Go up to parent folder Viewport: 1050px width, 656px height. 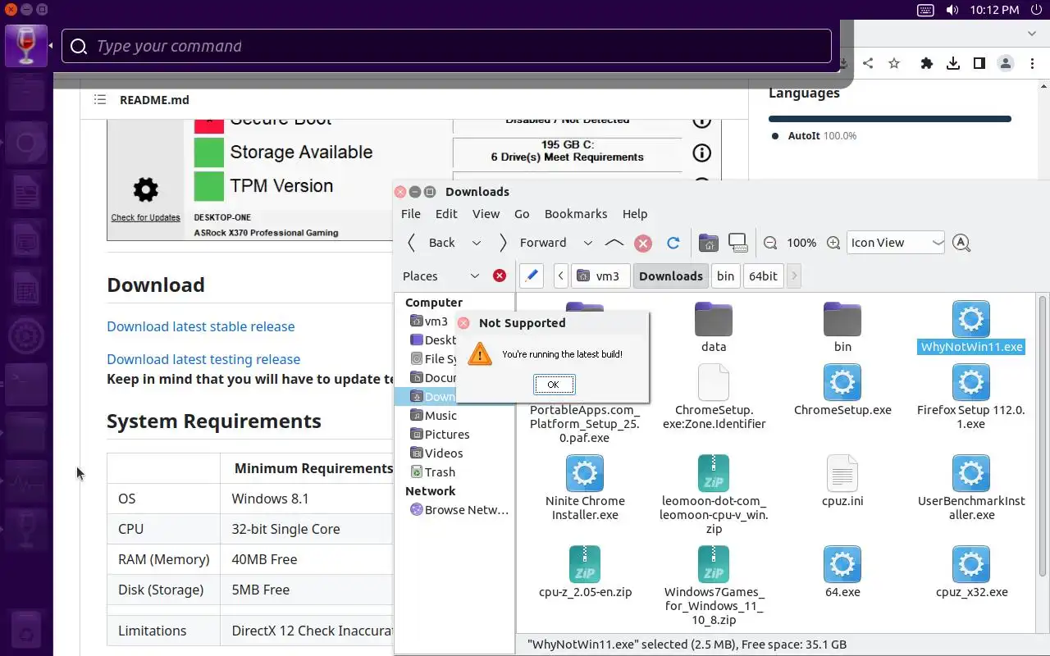click(614, 243)
